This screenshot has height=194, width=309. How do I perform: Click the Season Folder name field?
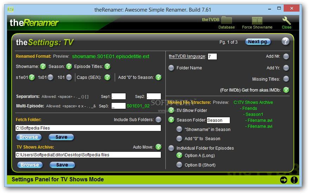point(218,120)
